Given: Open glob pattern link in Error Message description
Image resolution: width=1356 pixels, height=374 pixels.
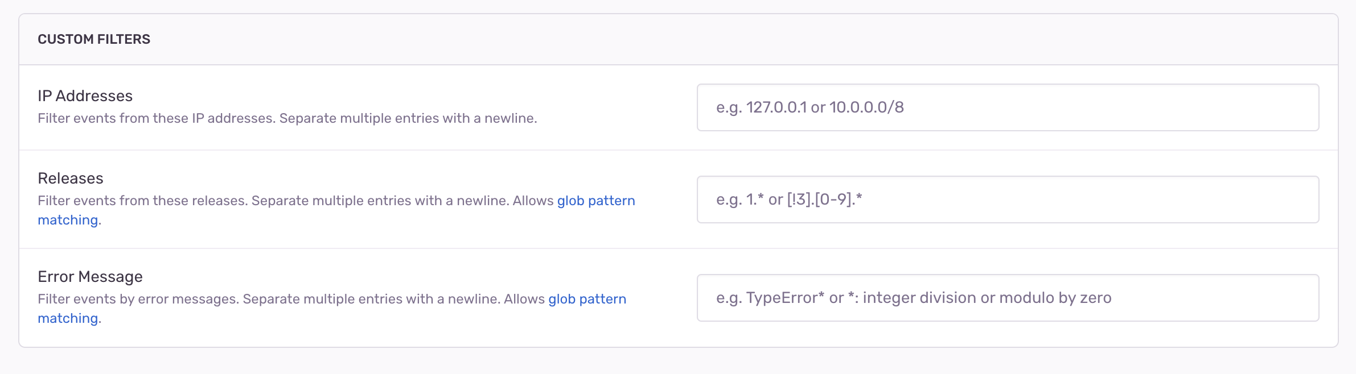Looking at the screenshot, I should point(587,299).
